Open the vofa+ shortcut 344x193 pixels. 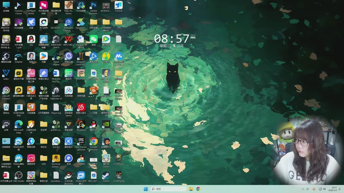pyautogui.click(x=6, y=75)
